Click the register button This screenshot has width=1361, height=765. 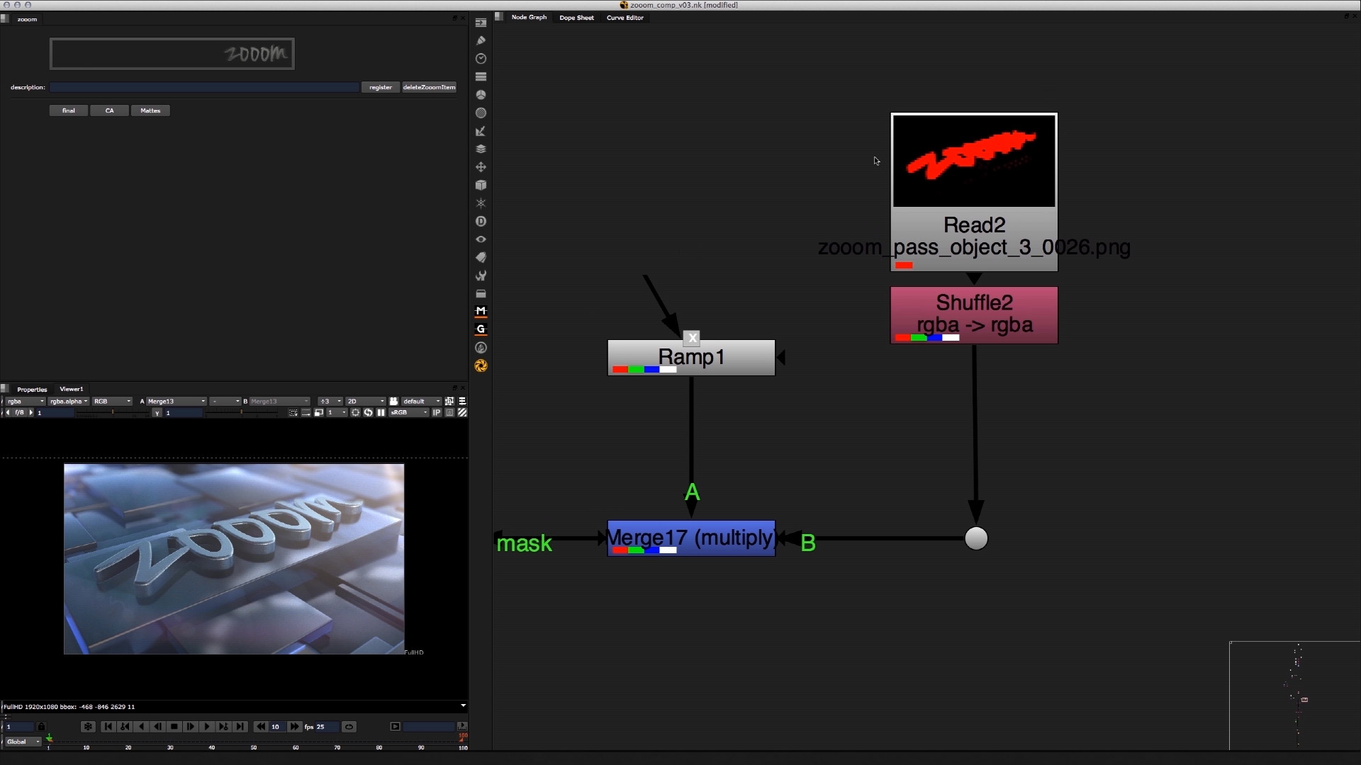pos(381,87)
